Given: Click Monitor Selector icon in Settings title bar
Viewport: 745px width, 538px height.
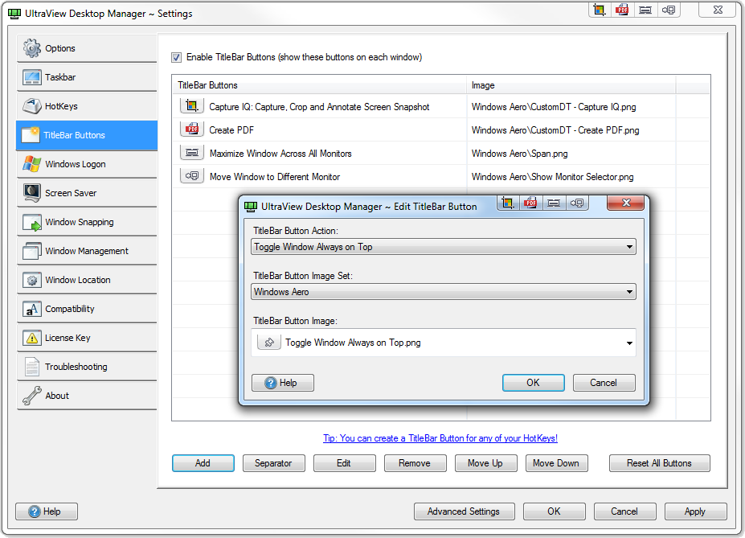Looking at the screenshot, I should [x=669, y=10].
